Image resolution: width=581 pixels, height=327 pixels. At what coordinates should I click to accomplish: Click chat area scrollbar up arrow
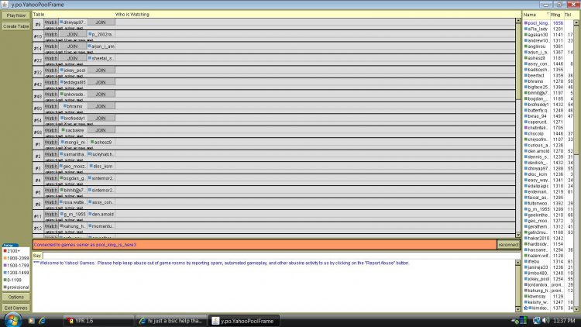tap(518, 263)
